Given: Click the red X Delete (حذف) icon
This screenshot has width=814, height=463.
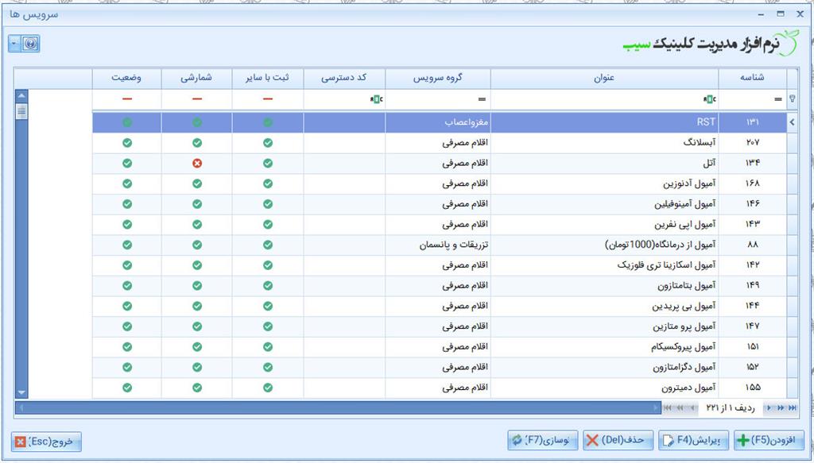Looking at the screenshot, I should (x=592, y=440).
